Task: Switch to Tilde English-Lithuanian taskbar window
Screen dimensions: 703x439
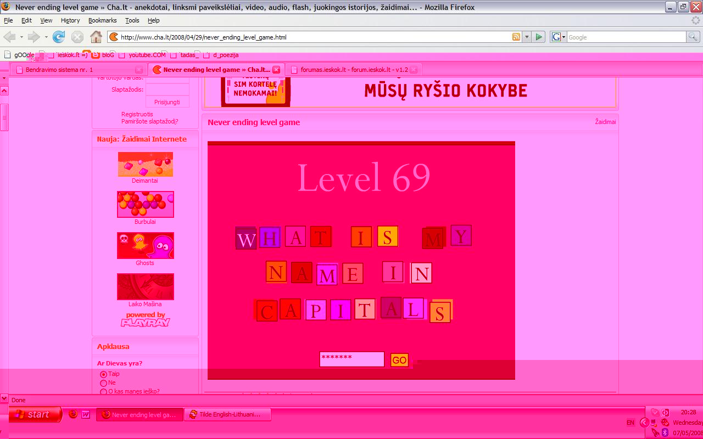Action: [228, 415]
